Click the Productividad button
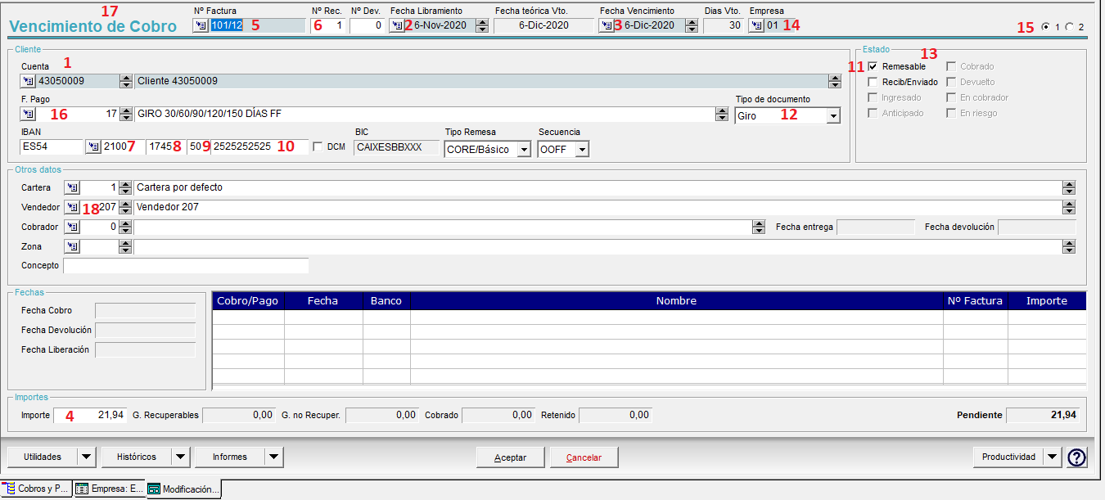The image size is (1105, 500). point(1009,457)
